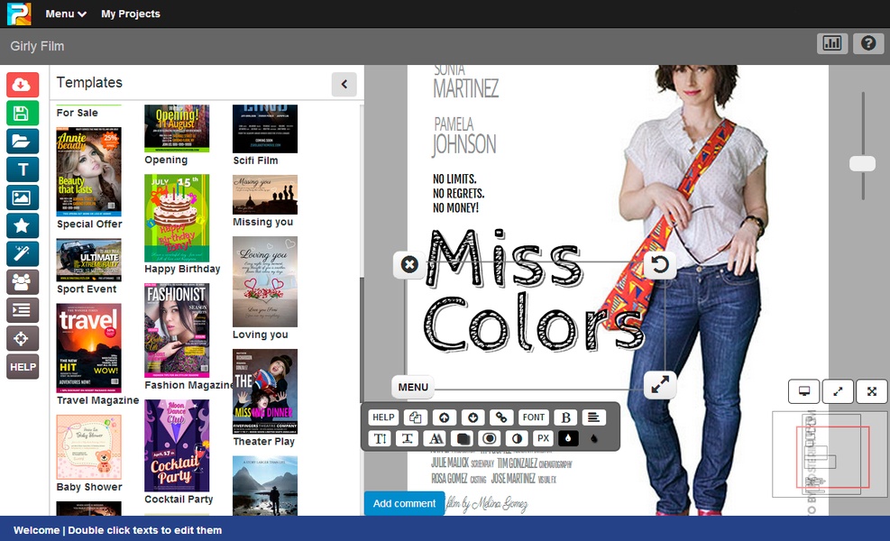The height and width of the screenshot is (541, 890).
Task: Click the PX size button
Action: pyautogui.click(x=543, y=438)
